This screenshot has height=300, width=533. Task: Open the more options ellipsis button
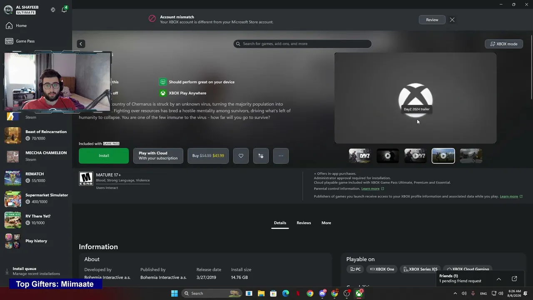281,156
